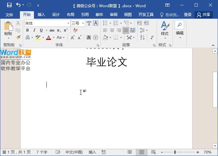The image size is (218, 156).
Task: Apply the yellow text highlight color
Action: tap(38, 37)
